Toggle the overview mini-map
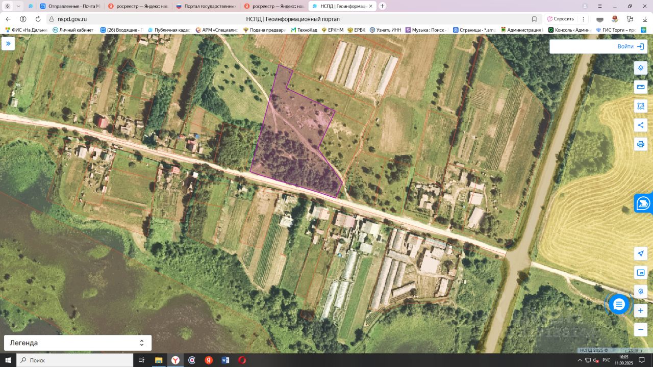 pos(641,273)
